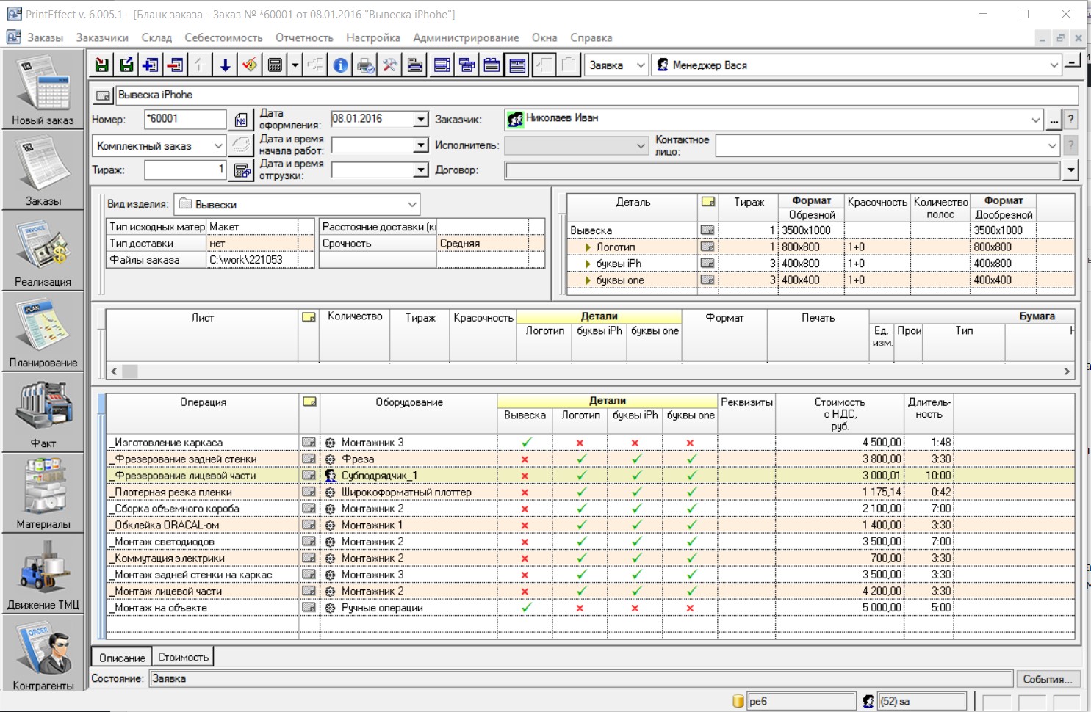Toggle Вывеска checkmark for Изготовление каркаса

click(525, 443)
